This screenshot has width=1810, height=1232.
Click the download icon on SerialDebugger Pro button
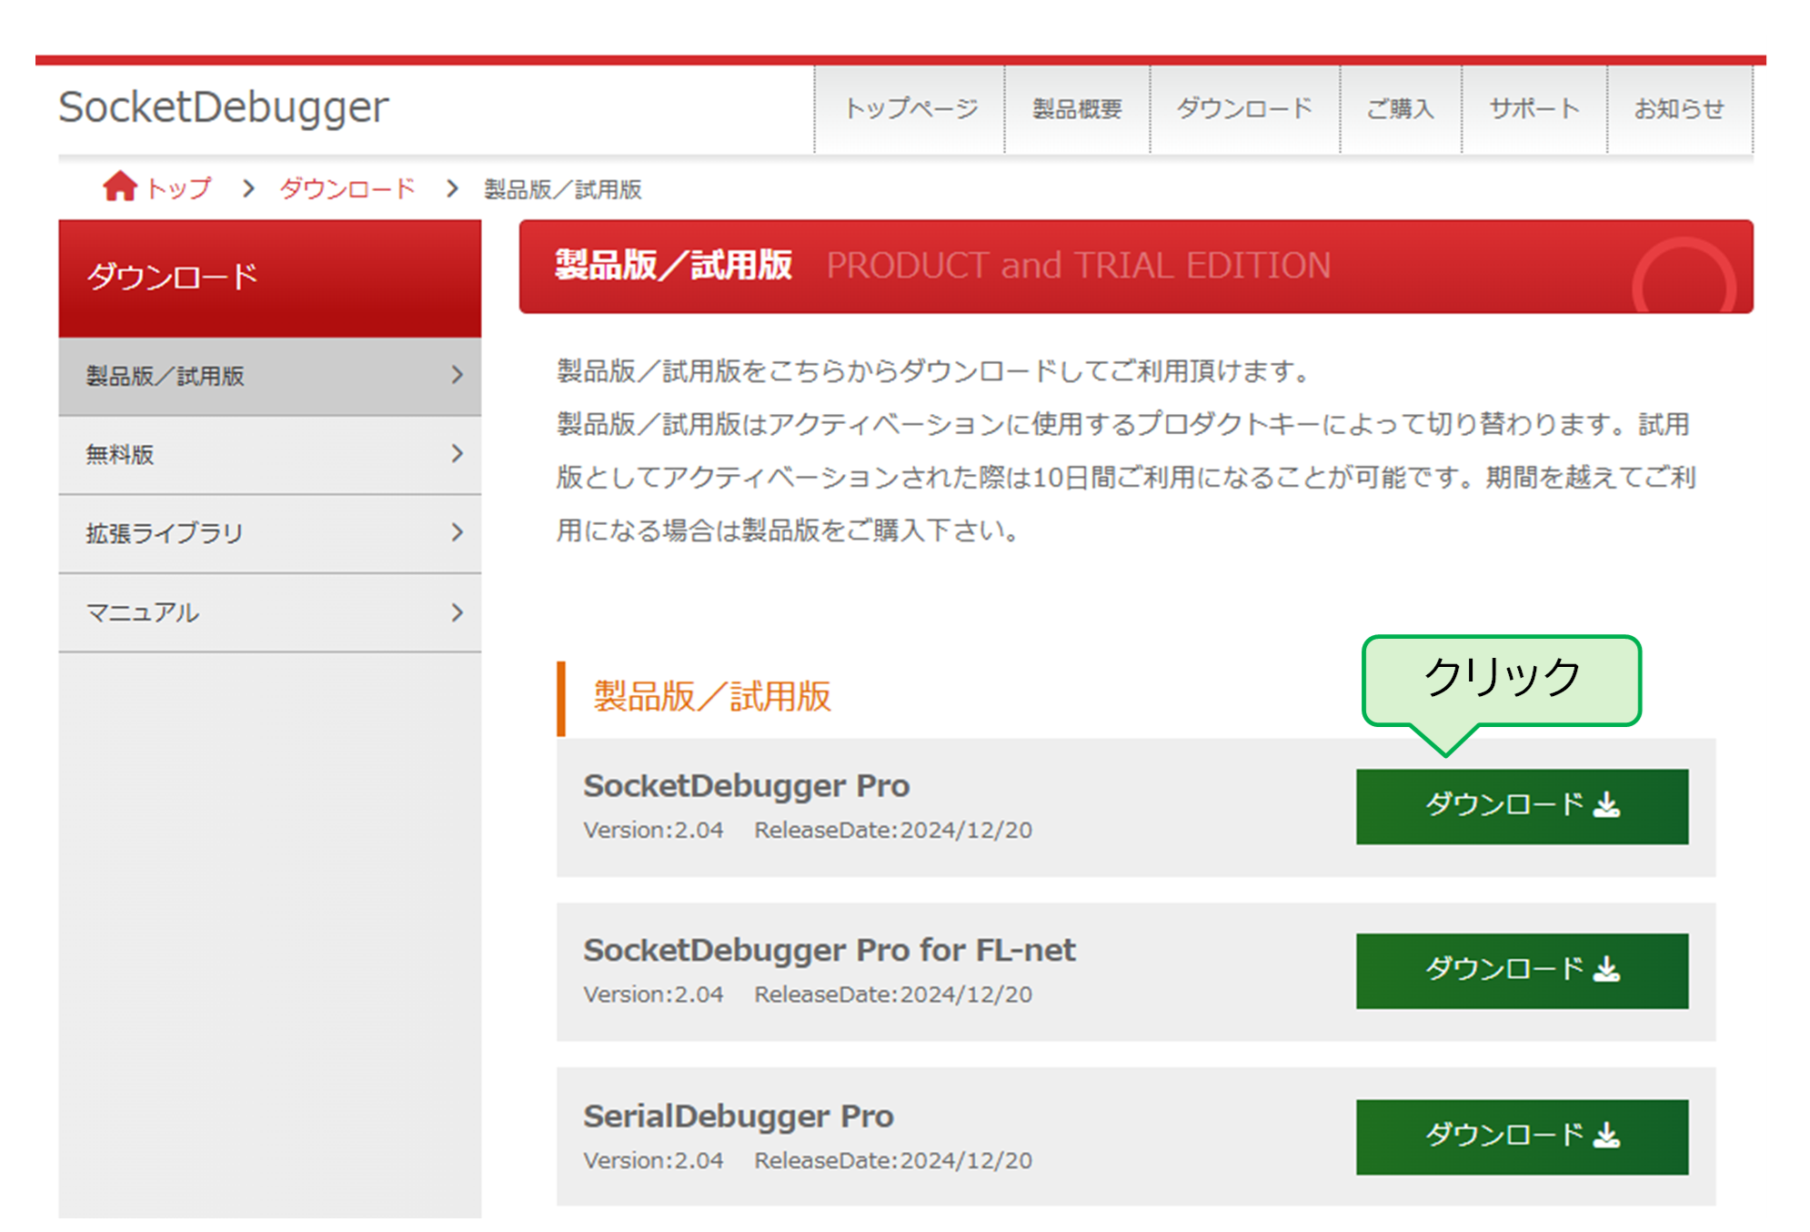click(x=1608, y=1136)
